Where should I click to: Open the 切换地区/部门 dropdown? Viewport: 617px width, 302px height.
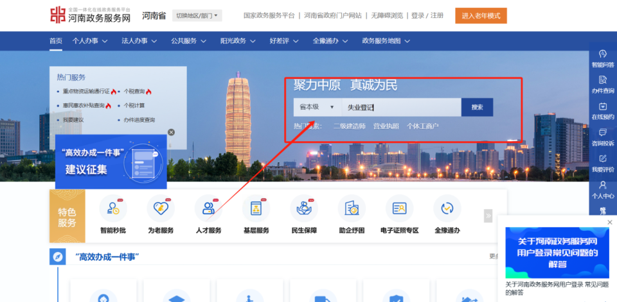click(x=197, y=15)
